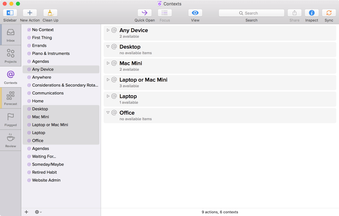Click the @ icon beside Laptop or Mac Mini heading
The image size is (339, 216).
[114, 80]
